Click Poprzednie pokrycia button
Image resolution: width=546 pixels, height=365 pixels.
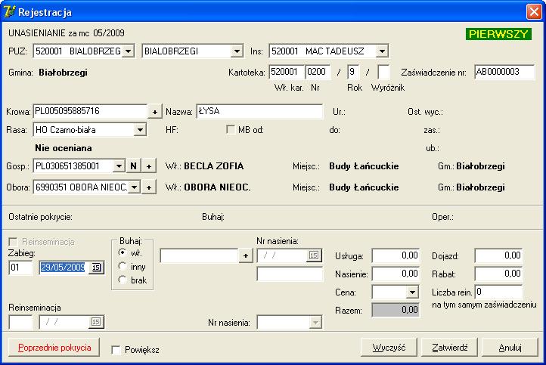point(54,348)
